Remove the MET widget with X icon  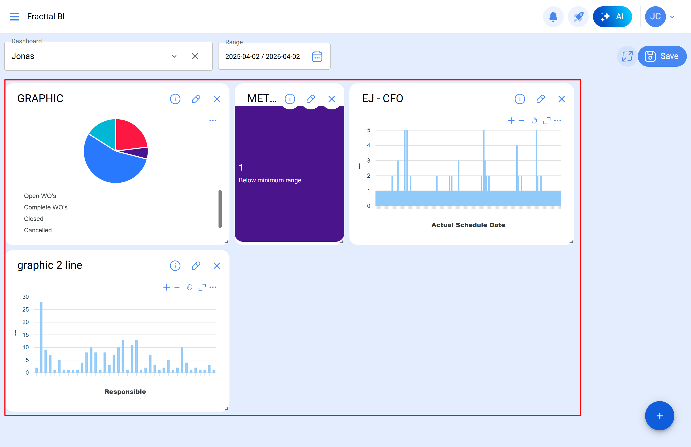pos(332,99)
